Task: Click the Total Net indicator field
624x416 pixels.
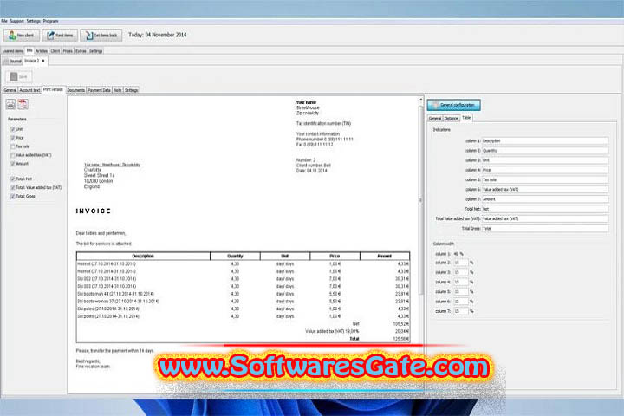Action: click(545, 209)
